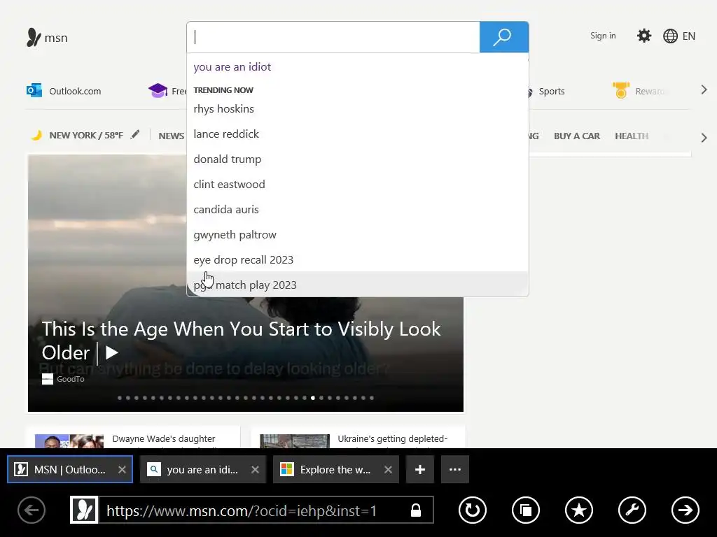717x537 pixels.
Task: Click the GoodTo source label
Action: [x=71, y=379]
